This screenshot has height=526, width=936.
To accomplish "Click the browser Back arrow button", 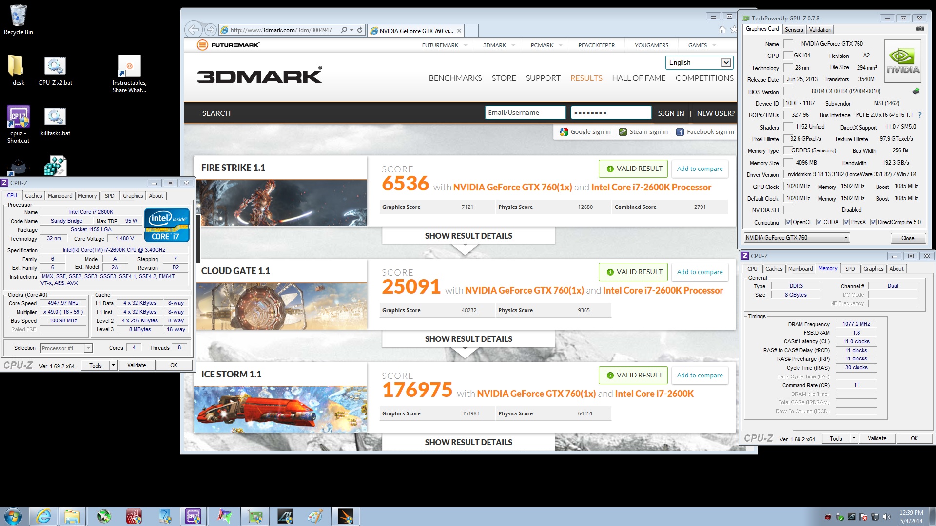I will [194, 30].
